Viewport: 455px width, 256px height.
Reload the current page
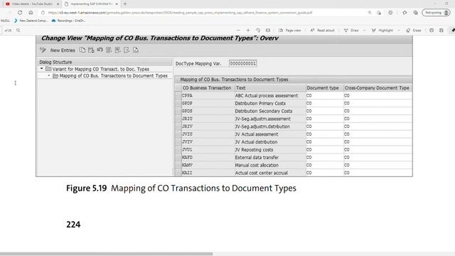coord(20,13)
